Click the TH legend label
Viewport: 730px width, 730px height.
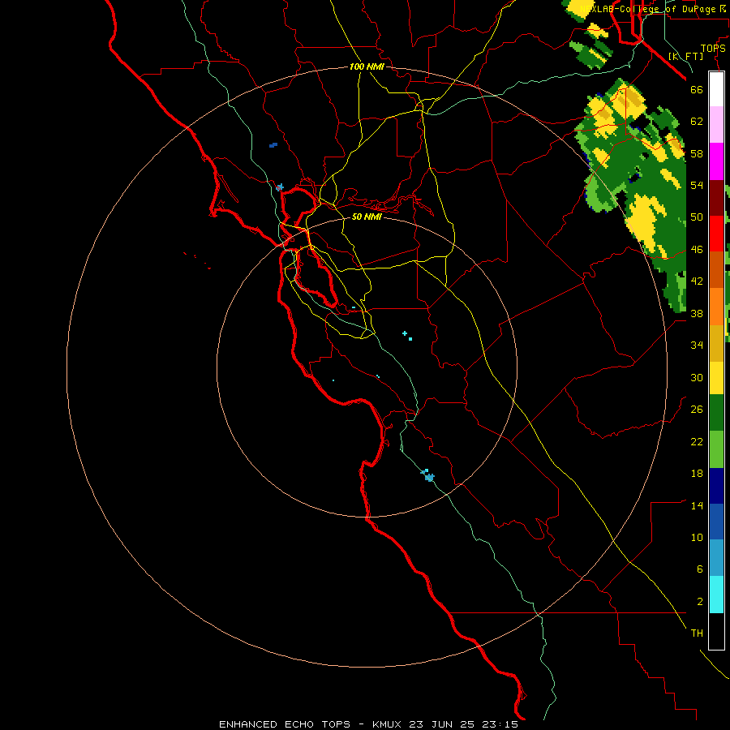point(697,633)
